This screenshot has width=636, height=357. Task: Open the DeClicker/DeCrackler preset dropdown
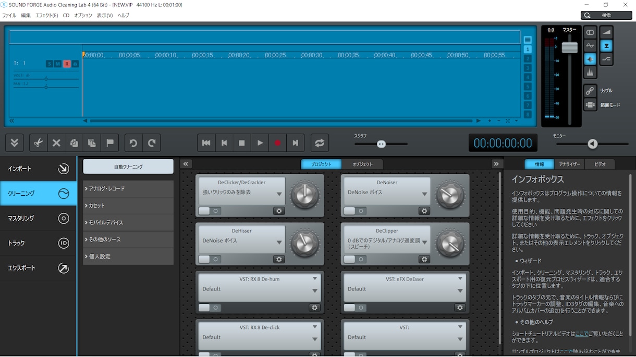(x=279, y=194)
